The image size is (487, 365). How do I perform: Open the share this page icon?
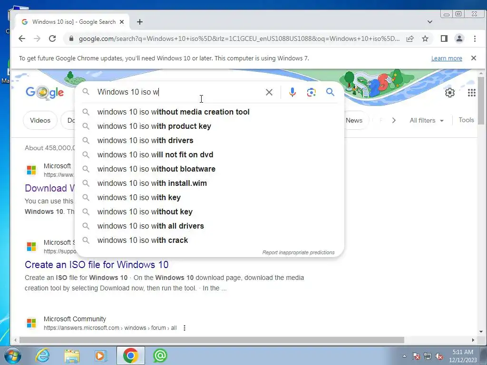[410, 38]
